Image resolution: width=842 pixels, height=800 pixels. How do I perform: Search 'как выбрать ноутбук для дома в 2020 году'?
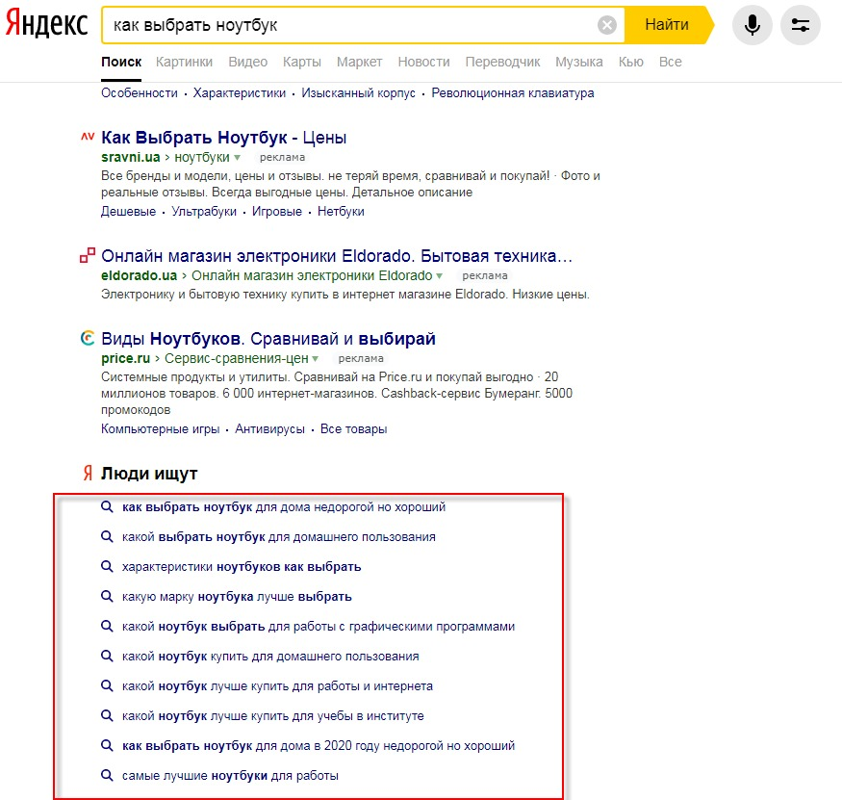coord(319,746)
